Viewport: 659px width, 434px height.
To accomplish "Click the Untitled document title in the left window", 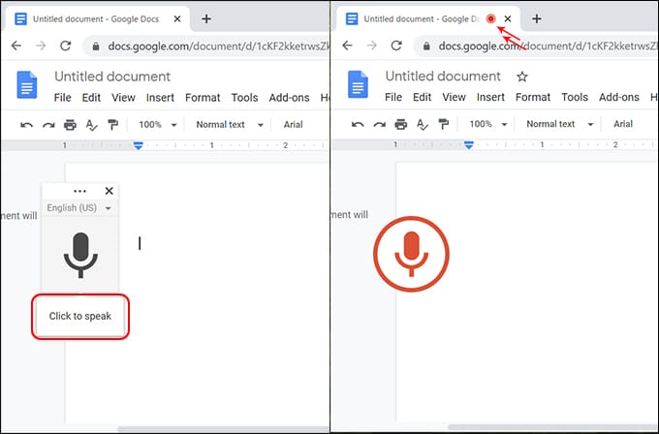I will (x=111, y=77).
